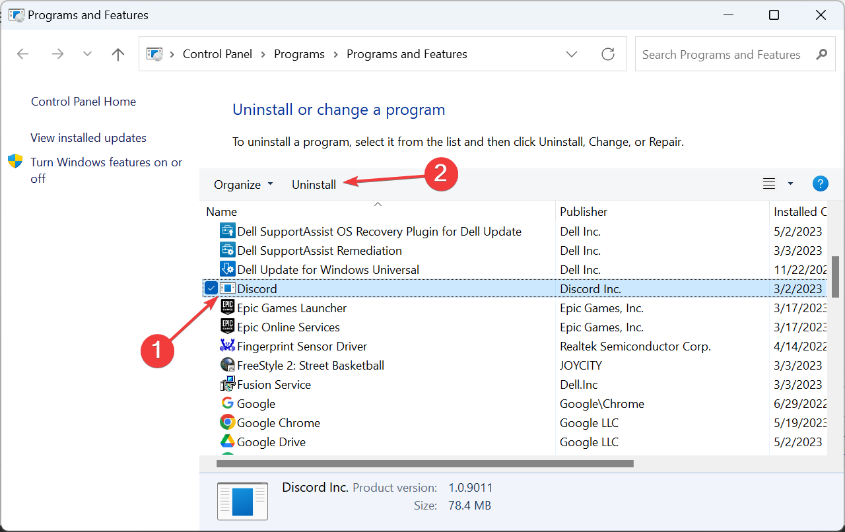845x532 pixels.
Task: Open Control Panel Home link
Action: (x=83, y=101)
